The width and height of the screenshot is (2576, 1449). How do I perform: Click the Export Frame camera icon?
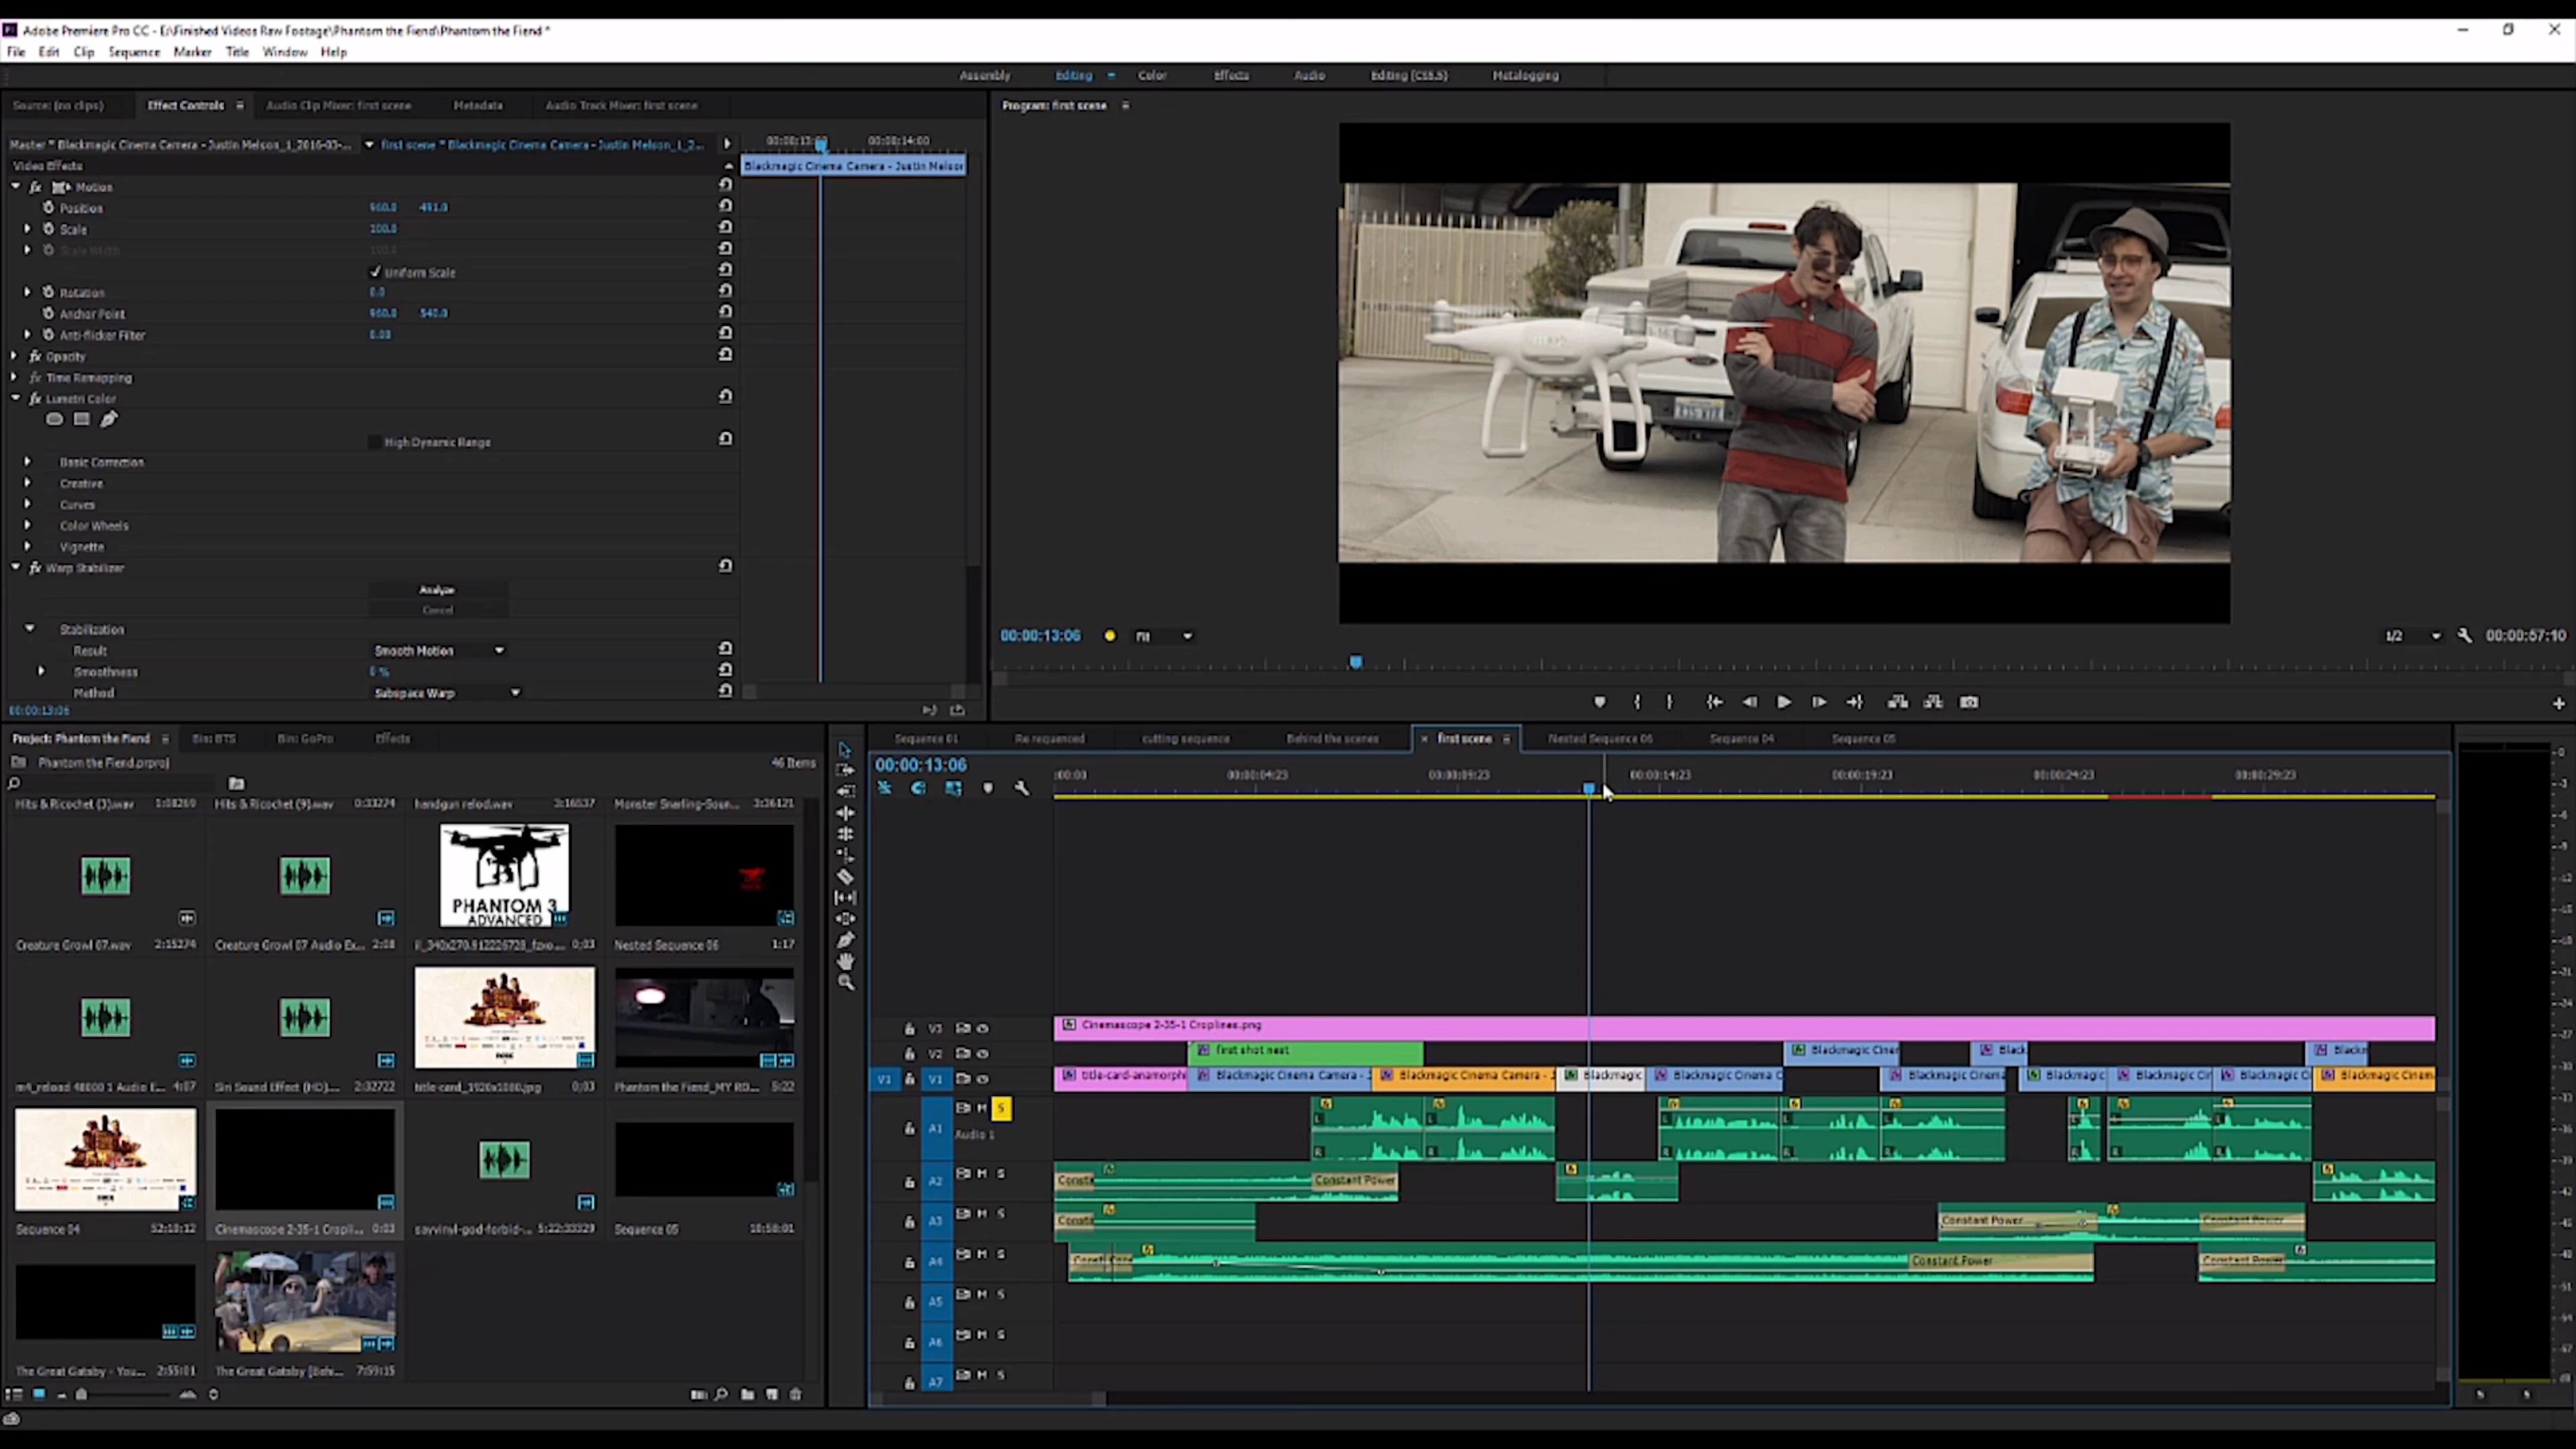point(1969,702)
